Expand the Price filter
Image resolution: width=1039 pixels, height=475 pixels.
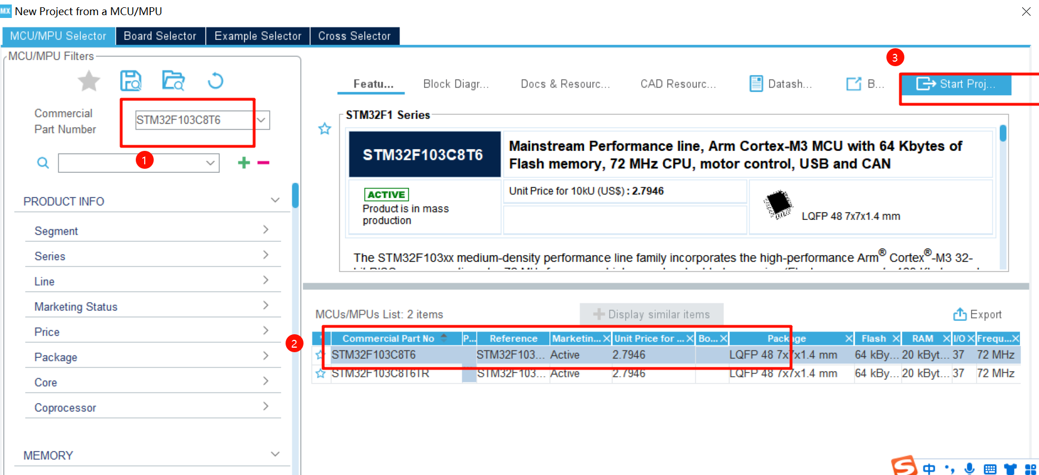click(266, 330)
